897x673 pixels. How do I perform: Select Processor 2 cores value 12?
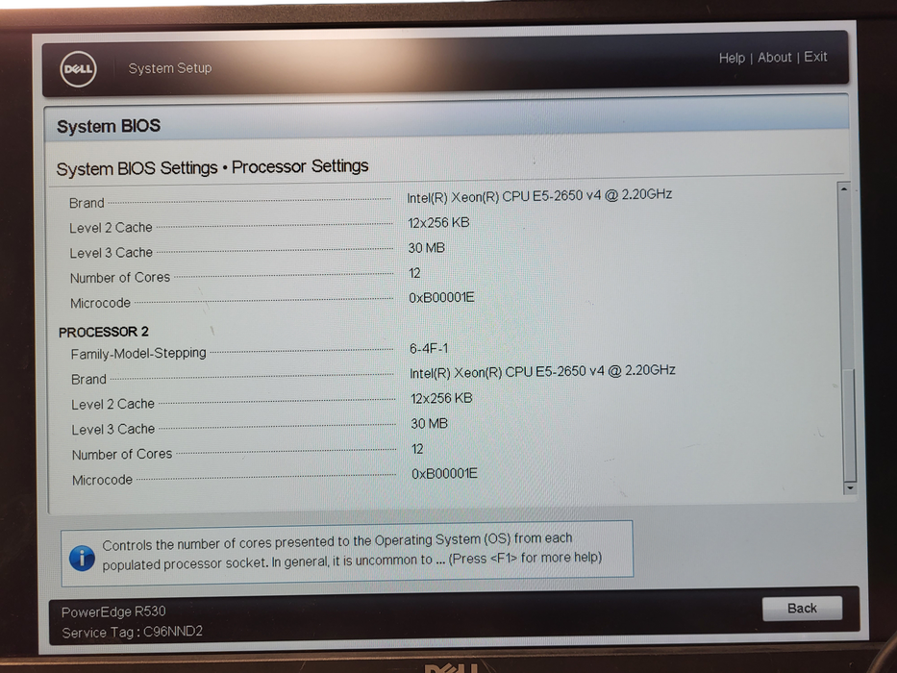pos(417,449)
